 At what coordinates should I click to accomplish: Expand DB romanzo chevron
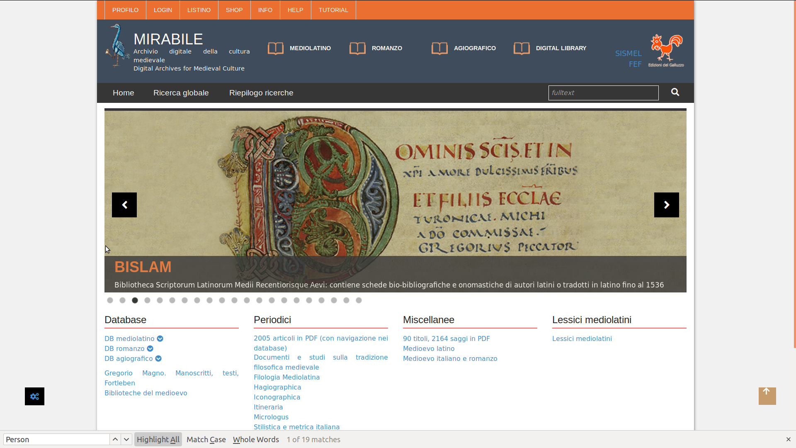click(x=150, y=349)
